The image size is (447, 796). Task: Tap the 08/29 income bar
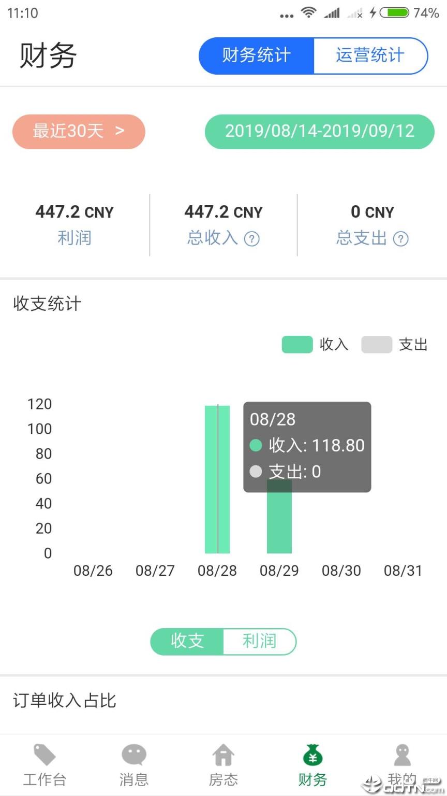[x=279, y=523]
